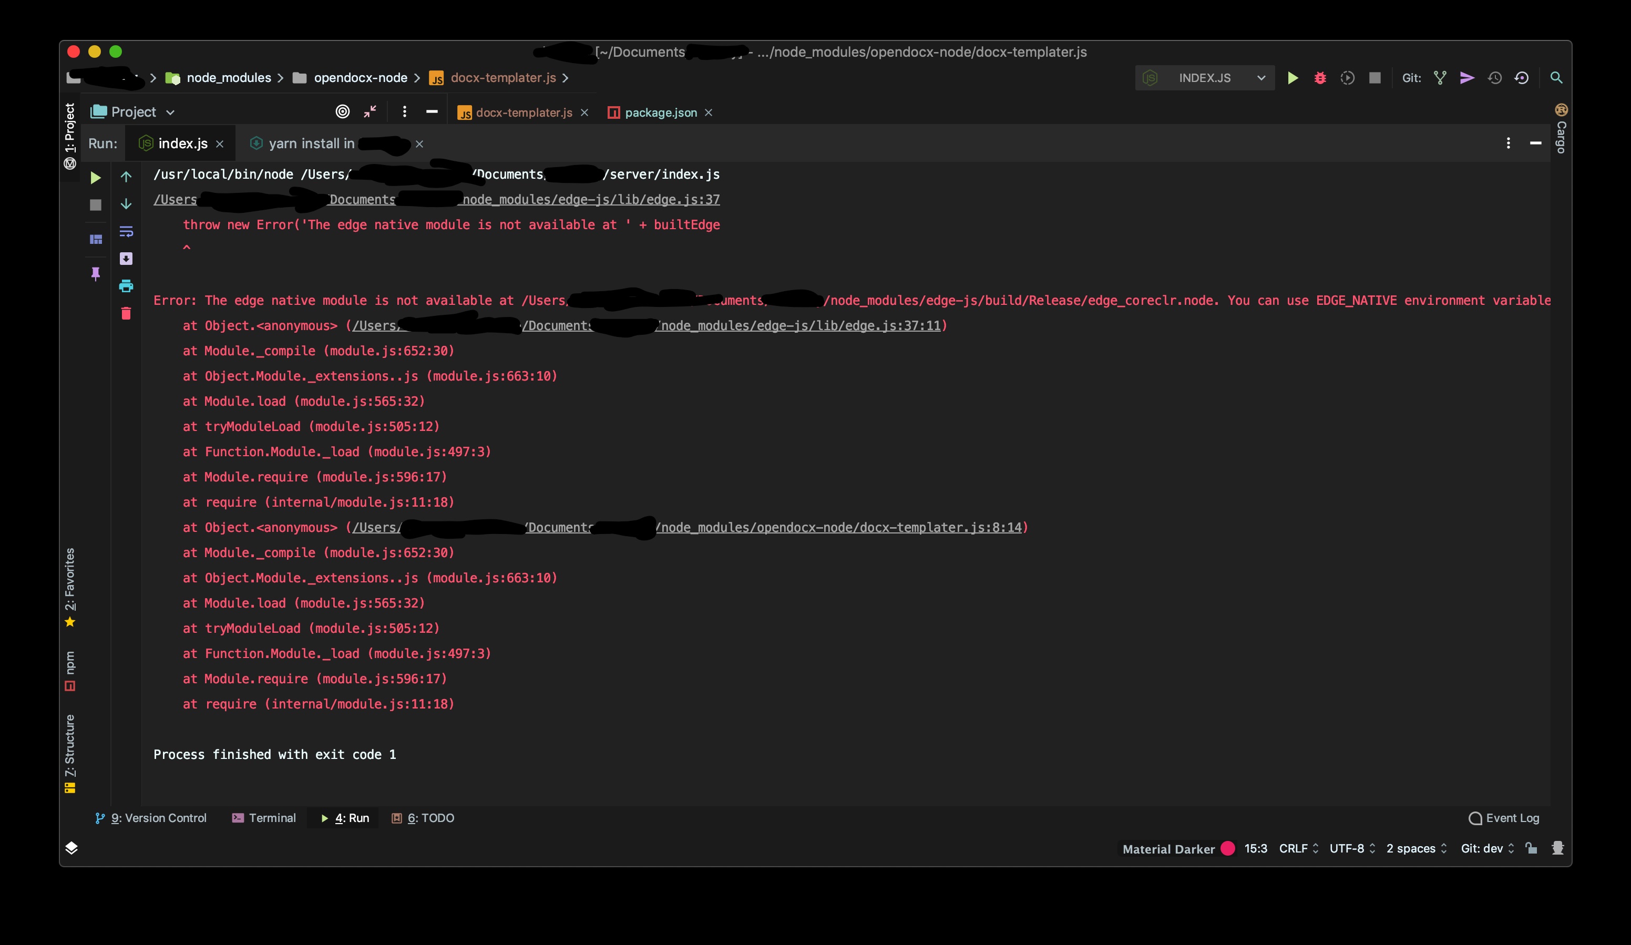
Task: Open the Event Log
Action: pyautogui.click(x=1504, y=818)
